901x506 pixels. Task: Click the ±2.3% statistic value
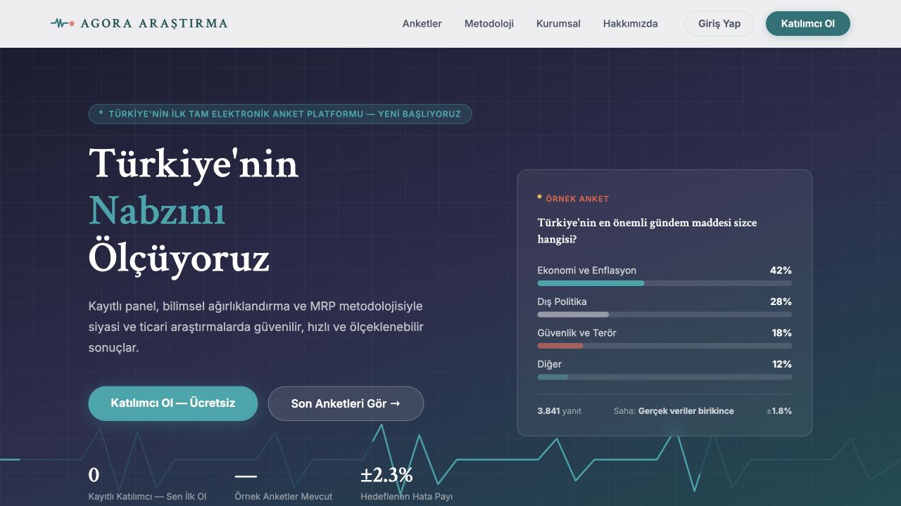pos(386,475)
